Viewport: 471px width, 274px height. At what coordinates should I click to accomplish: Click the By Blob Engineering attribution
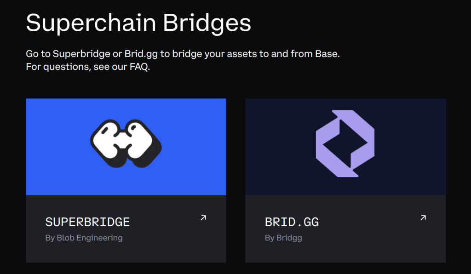[84, 238]
